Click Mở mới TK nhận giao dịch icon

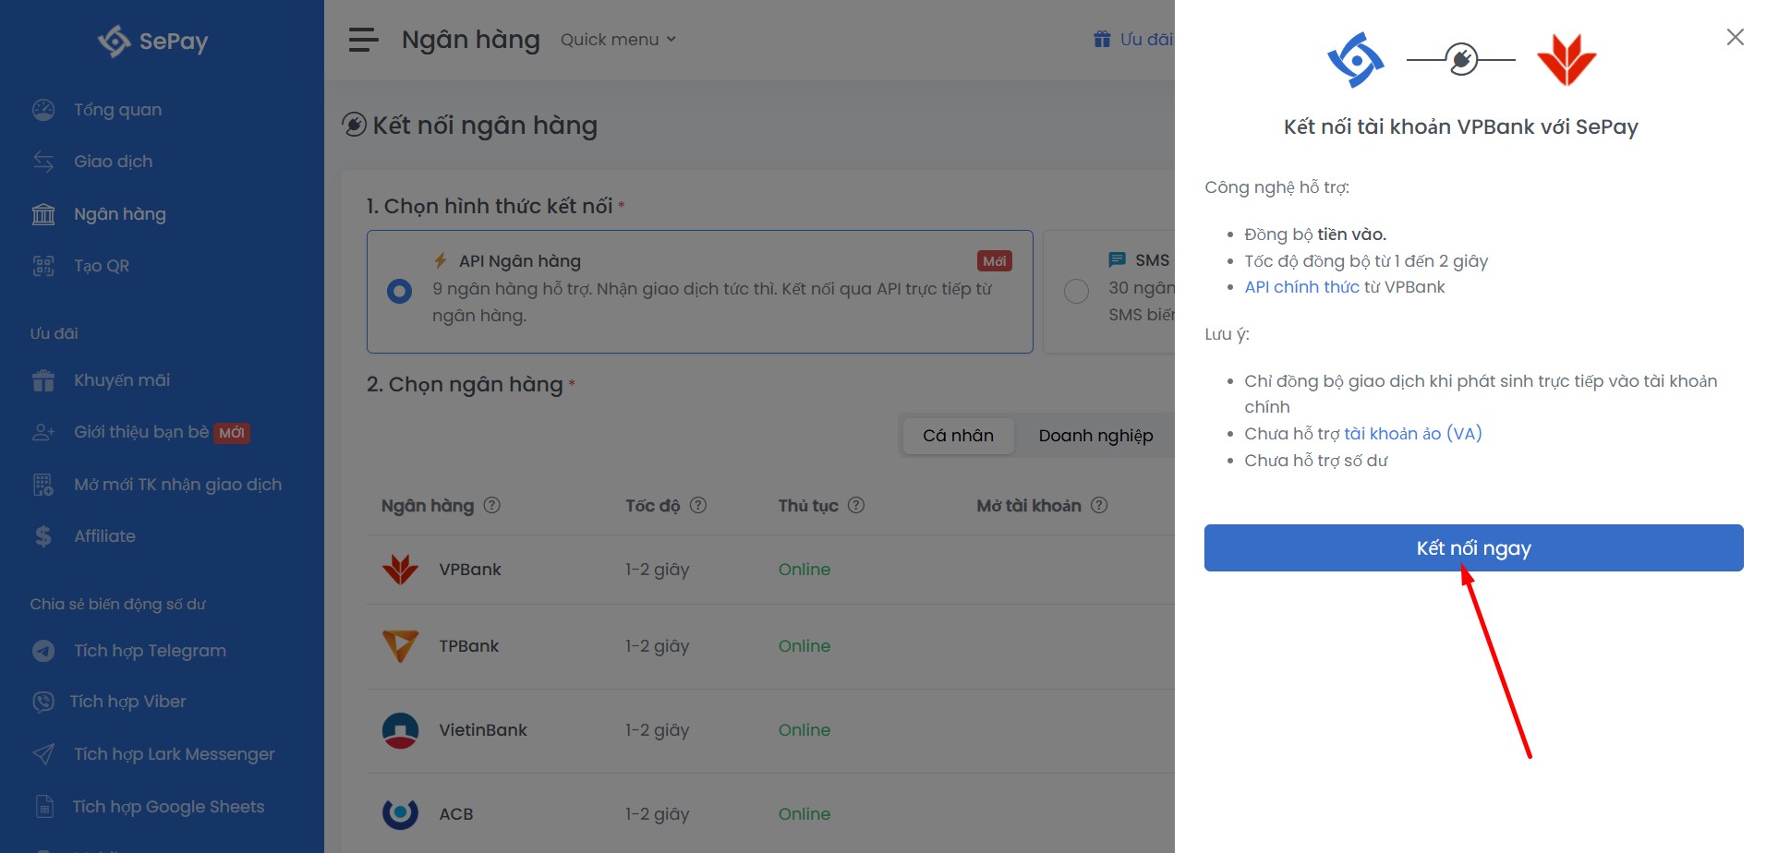point(43,485)
